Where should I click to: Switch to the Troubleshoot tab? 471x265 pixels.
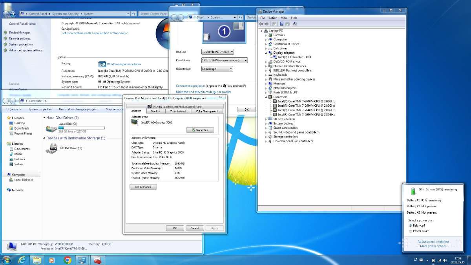[x=178, y=111]
